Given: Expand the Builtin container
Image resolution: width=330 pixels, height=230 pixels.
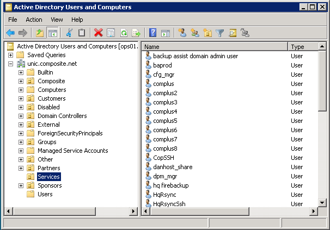Looking at the screenshot, I should click(21, 72).
